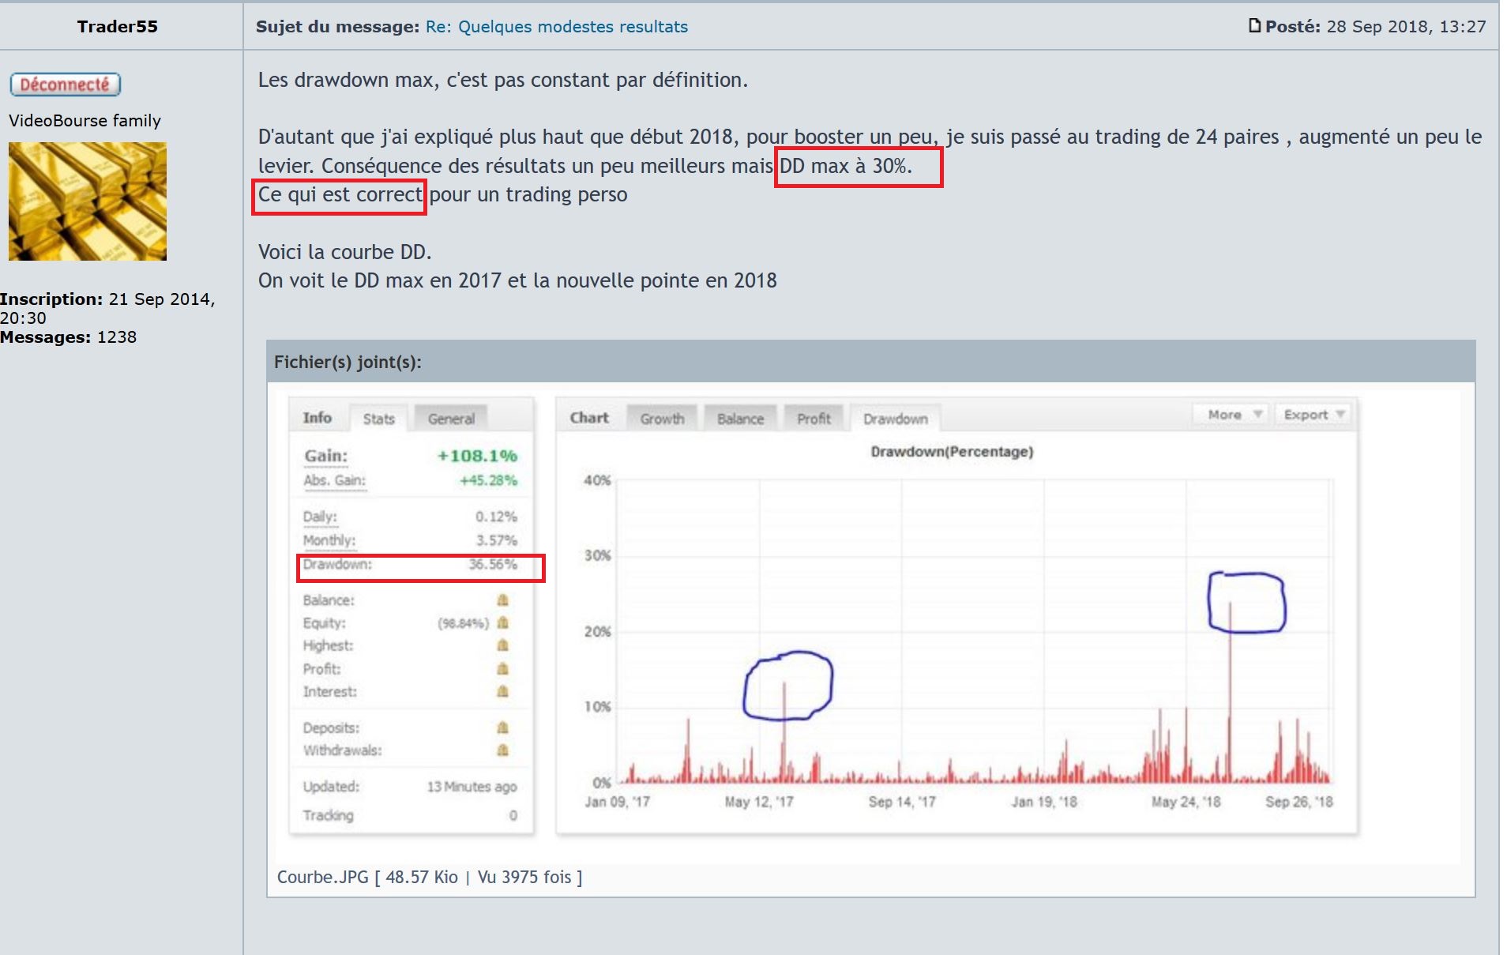Click the lock icon on the Balance row

[502, 600]
